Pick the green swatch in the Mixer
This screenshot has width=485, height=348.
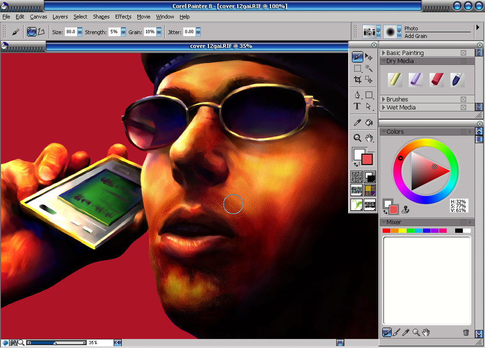click(411, 231)
